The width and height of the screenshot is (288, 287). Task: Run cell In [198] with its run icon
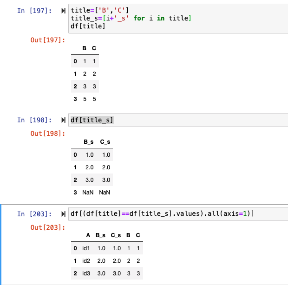(x=63, y=120)
